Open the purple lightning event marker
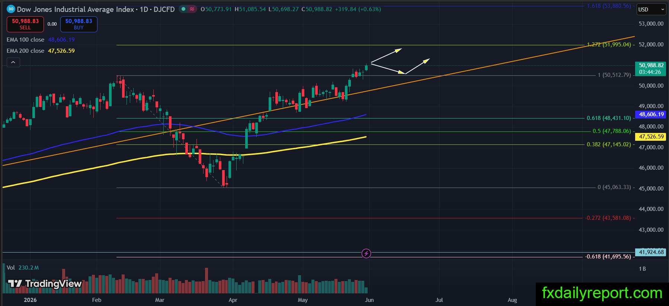Viewport: 669px width, 306px height. pos(366,254)
